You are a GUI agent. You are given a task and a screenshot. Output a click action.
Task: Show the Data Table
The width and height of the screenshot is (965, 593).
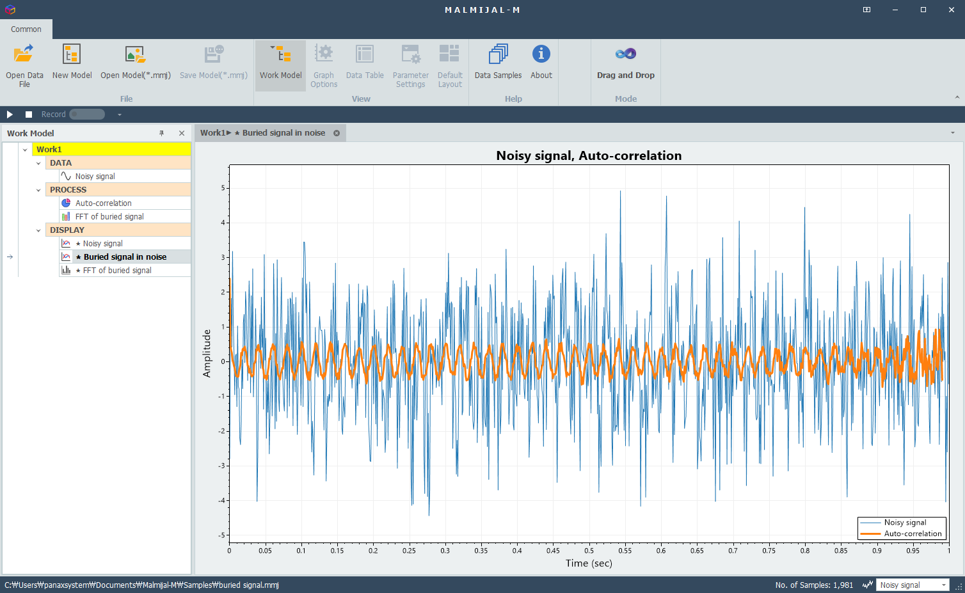point(365,62)
